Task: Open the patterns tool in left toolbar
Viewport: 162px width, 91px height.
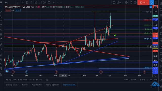Action: [x=1, y=30]
